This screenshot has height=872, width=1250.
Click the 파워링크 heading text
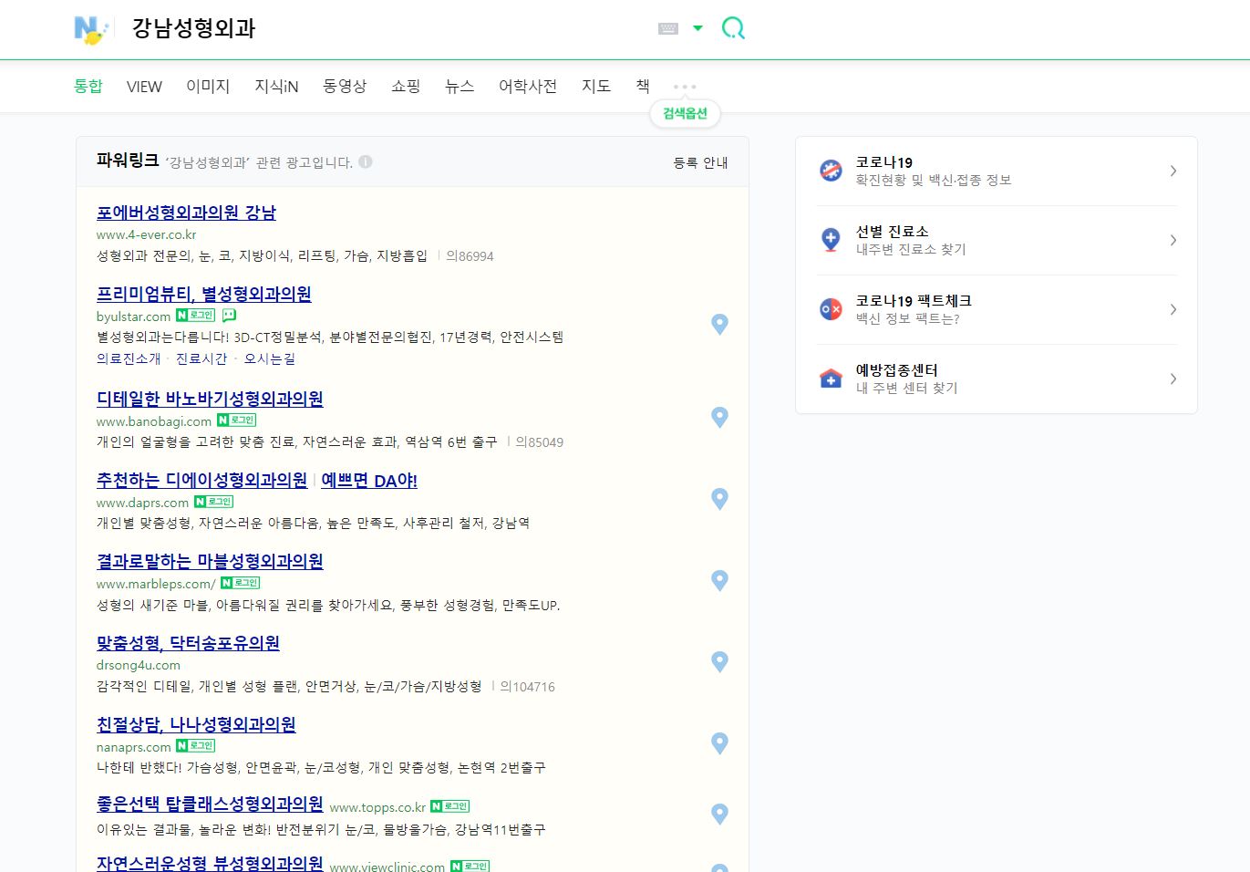[128, 161]
